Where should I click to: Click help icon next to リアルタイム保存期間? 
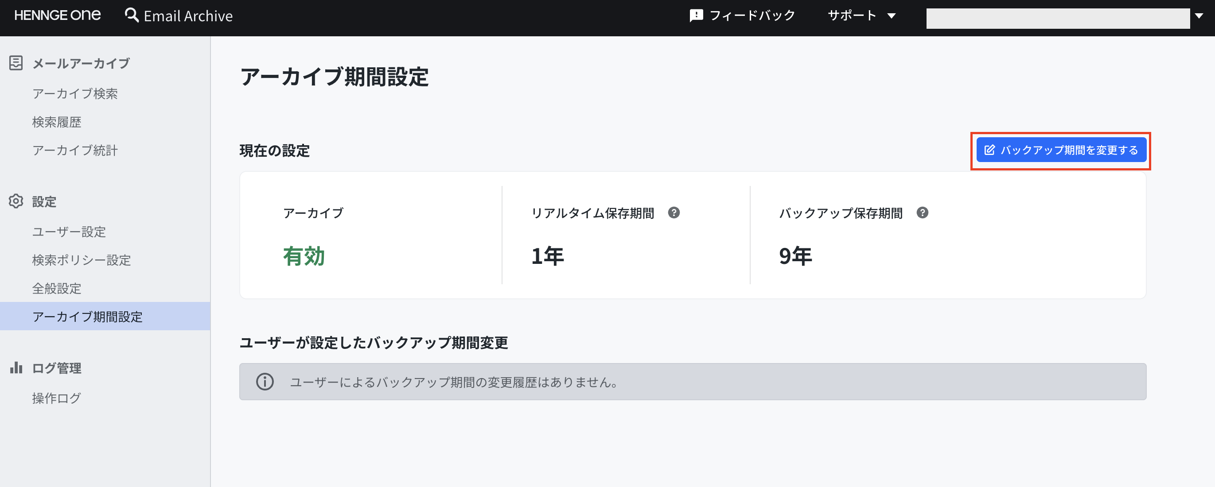pos(674,213)
